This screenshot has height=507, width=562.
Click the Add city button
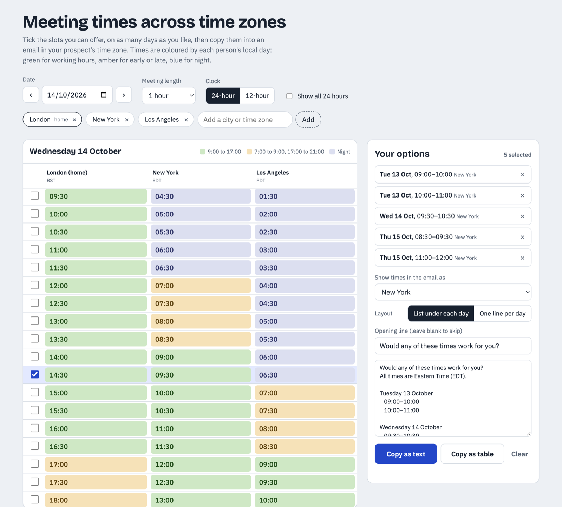pos(308,120)
